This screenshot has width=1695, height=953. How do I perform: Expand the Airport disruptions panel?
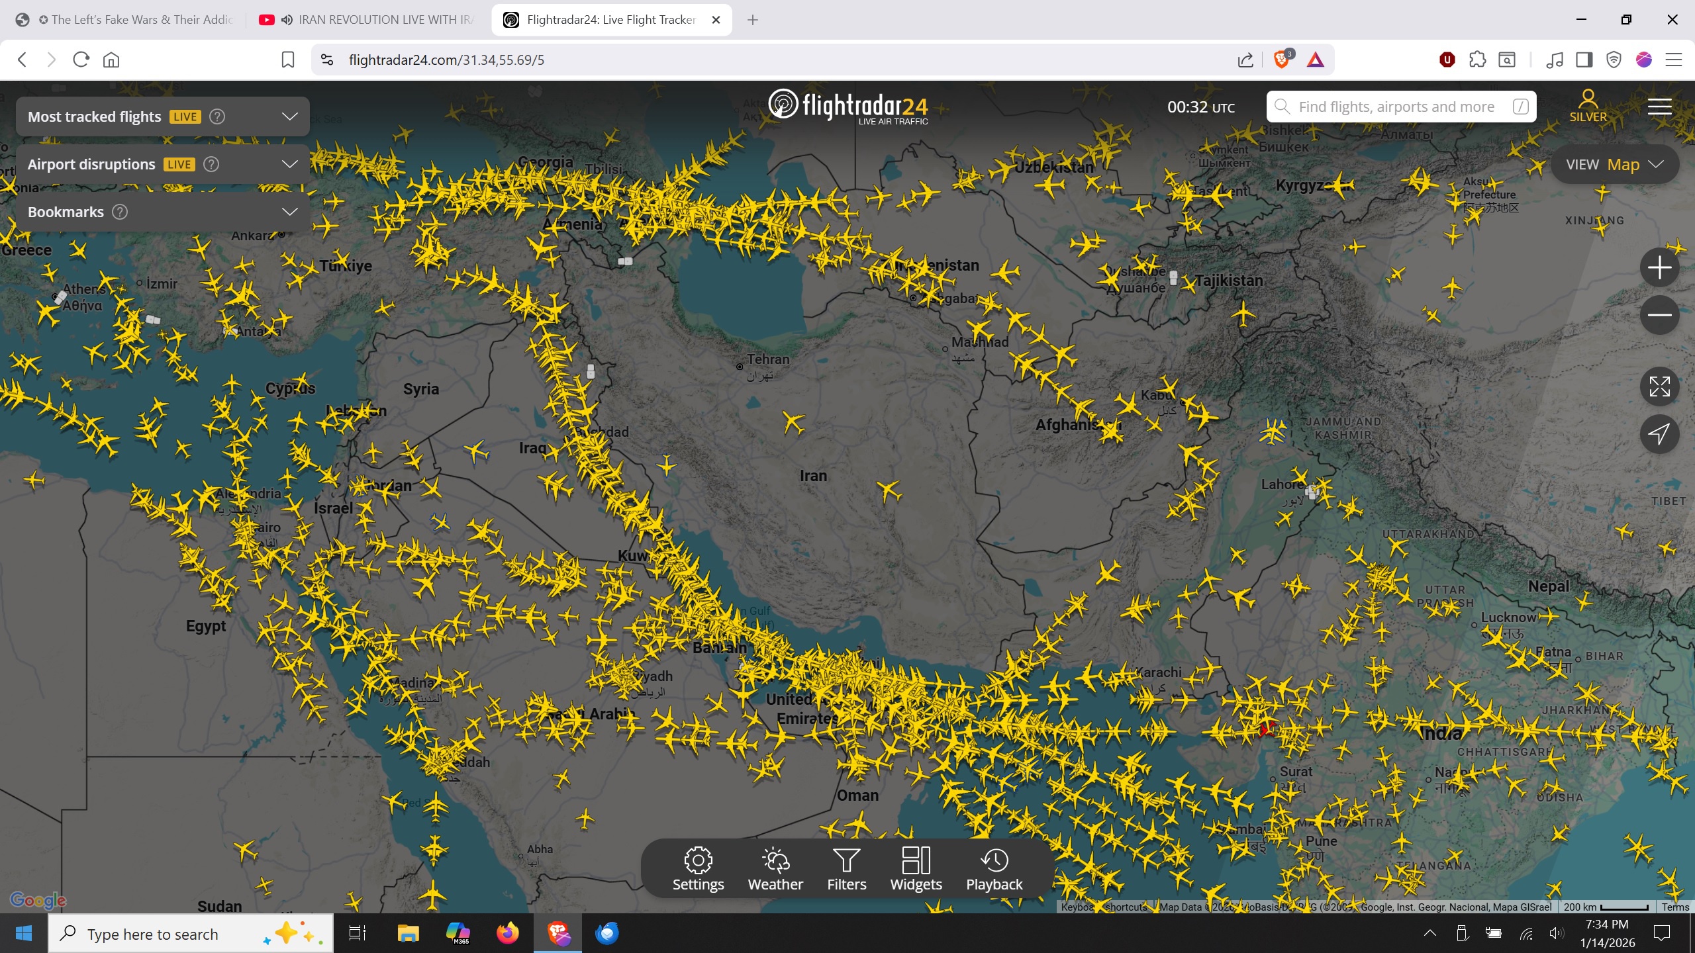[x=289, y=164]
